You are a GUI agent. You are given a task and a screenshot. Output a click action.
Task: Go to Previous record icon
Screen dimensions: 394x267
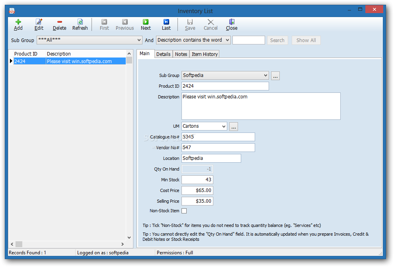(125, 22)
